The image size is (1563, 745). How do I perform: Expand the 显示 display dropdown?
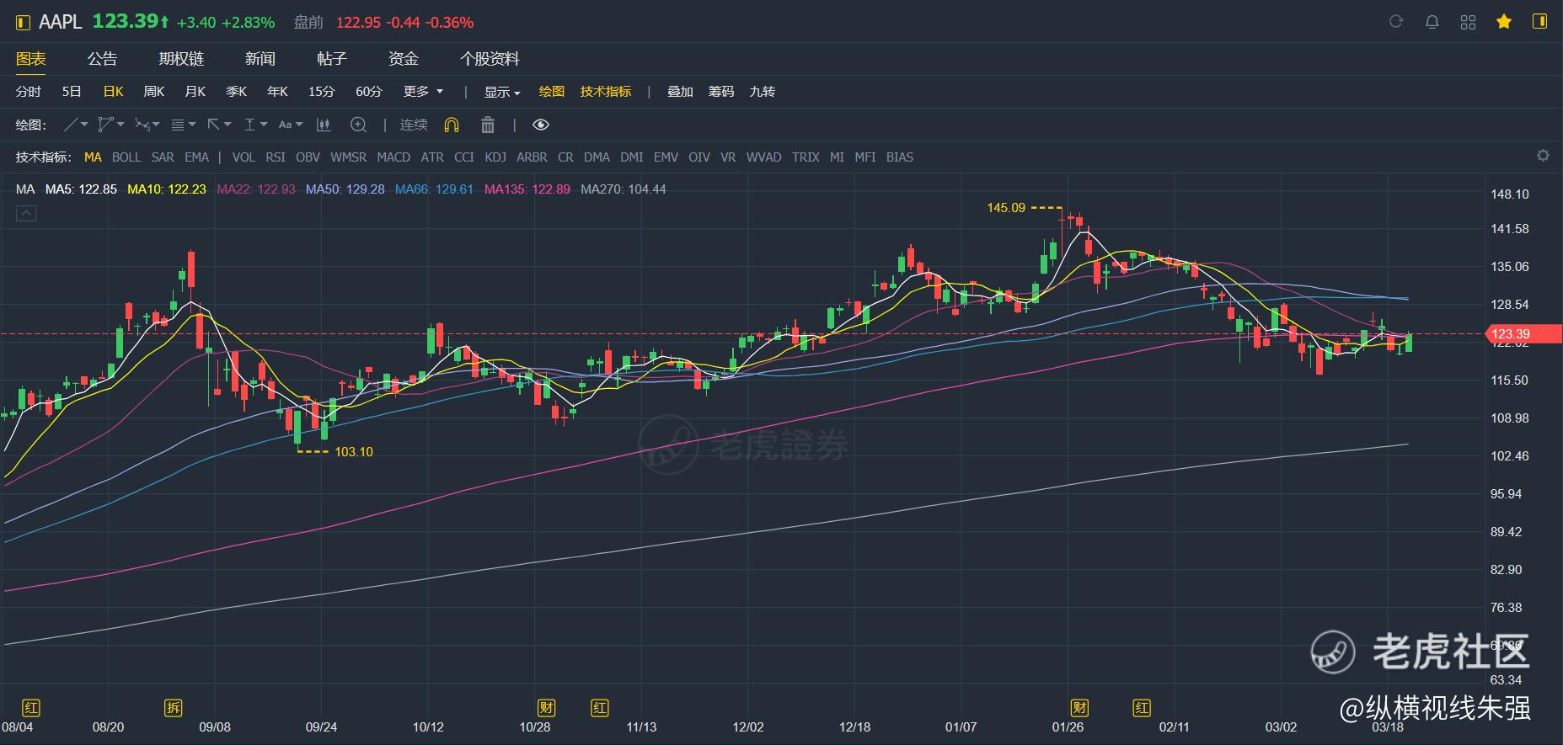pyautogui.click(x=502, y=92)
